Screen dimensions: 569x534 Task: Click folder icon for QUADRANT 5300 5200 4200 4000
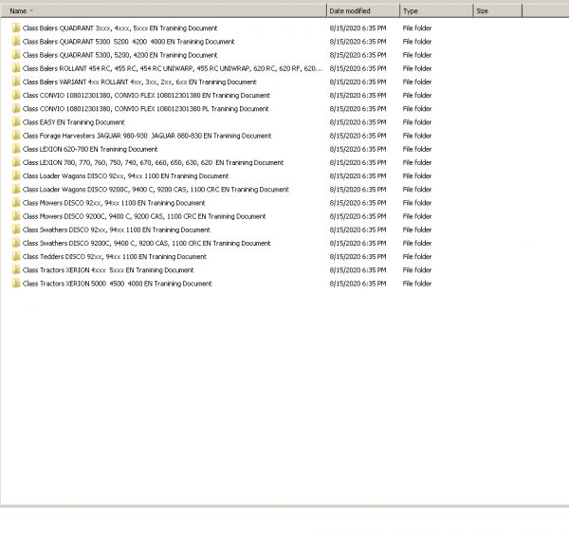(x=15, y=42)
